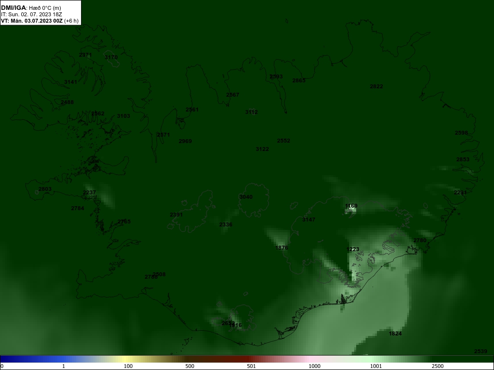Click the 3040 height label
Screen dimensions: 494x370
(246, 197)
